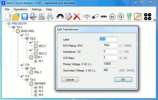Select REFINER bus in tree

(40, 84)
